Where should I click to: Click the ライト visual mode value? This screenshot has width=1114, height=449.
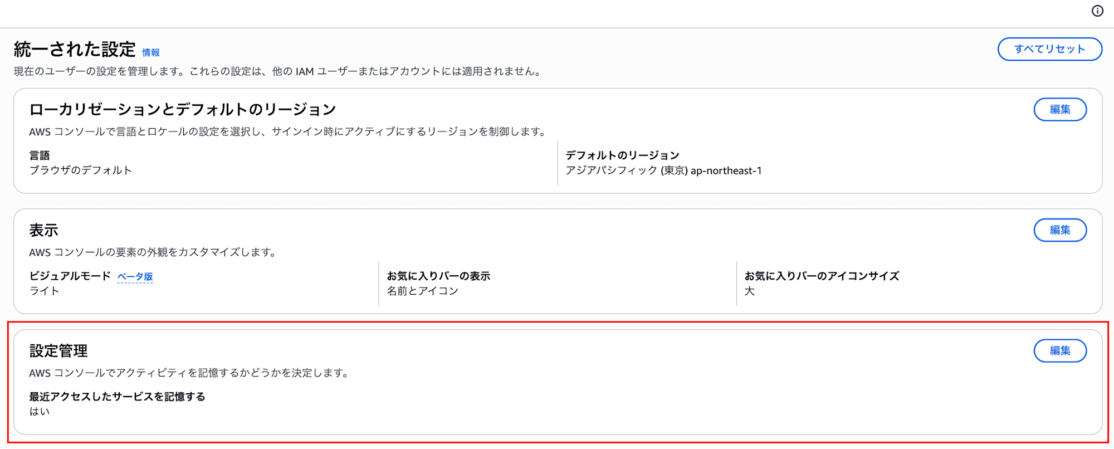[44, 291]
